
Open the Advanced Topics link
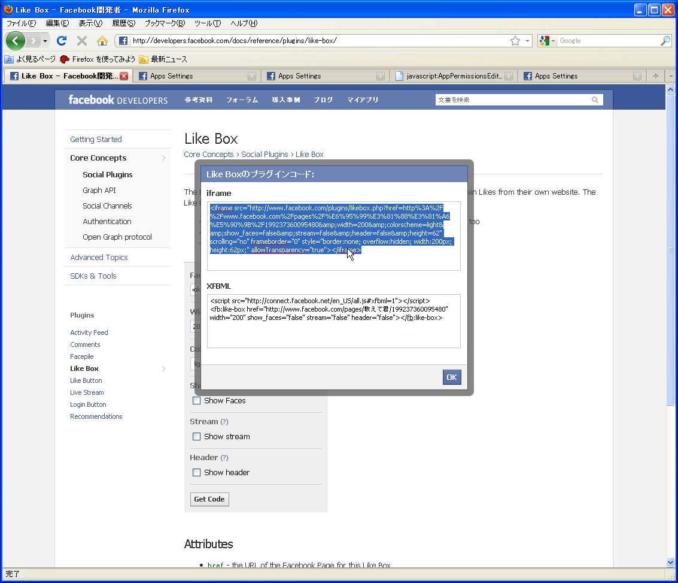point(99,258)
